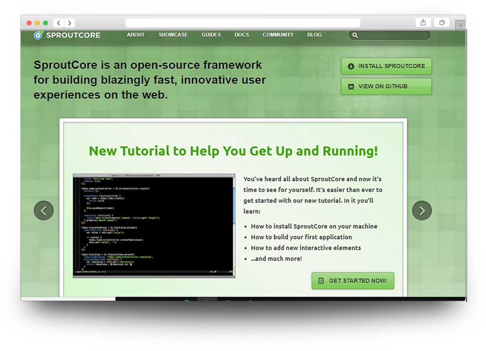Click the GitHub octocat icon
Image resolution: width=486 pixels, height=351 pixels.
pyautogui.click(x=351, y=87)
